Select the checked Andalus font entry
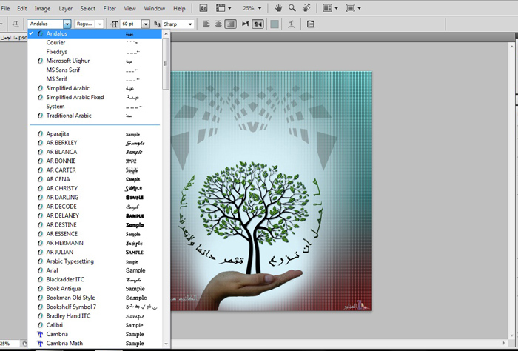518x351 pixels. [x=95, y=33]
